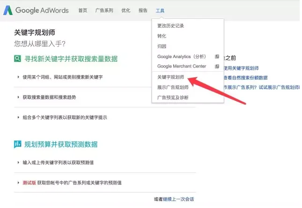Open the 使用关键字规划师 help link
The width and height of the screenshot is (302, 208).
point(241,68)
